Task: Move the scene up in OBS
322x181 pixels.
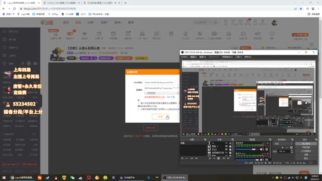Action: point(192,158)
